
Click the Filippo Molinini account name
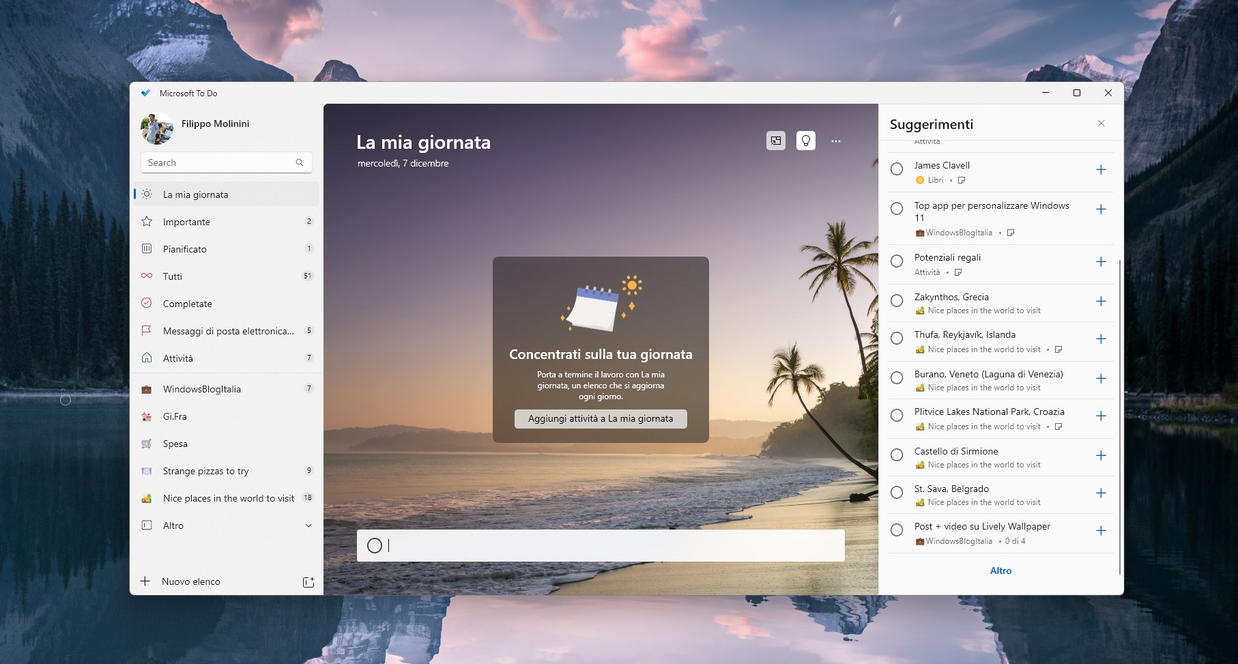coord(215,124)
